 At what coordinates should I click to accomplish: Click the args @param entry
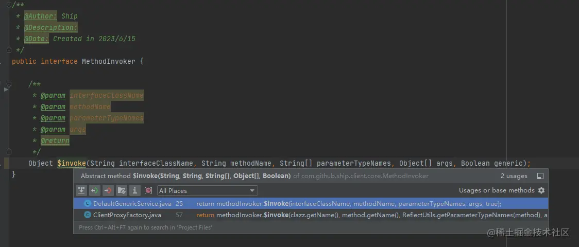coord(78,129)
